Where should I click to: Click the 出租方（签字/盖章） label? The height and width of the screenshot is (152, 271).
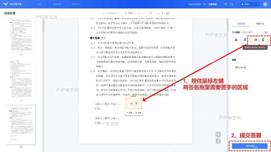pyautogui.click(x=107, y=104)
